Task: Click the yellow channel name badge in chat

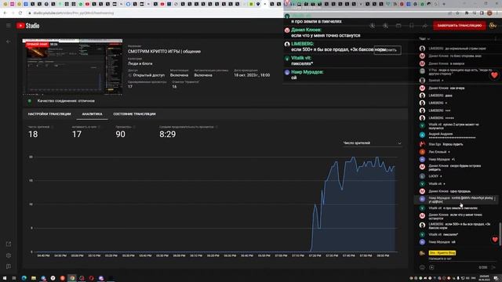Action: pyautogui.click(x=442, y=253)
